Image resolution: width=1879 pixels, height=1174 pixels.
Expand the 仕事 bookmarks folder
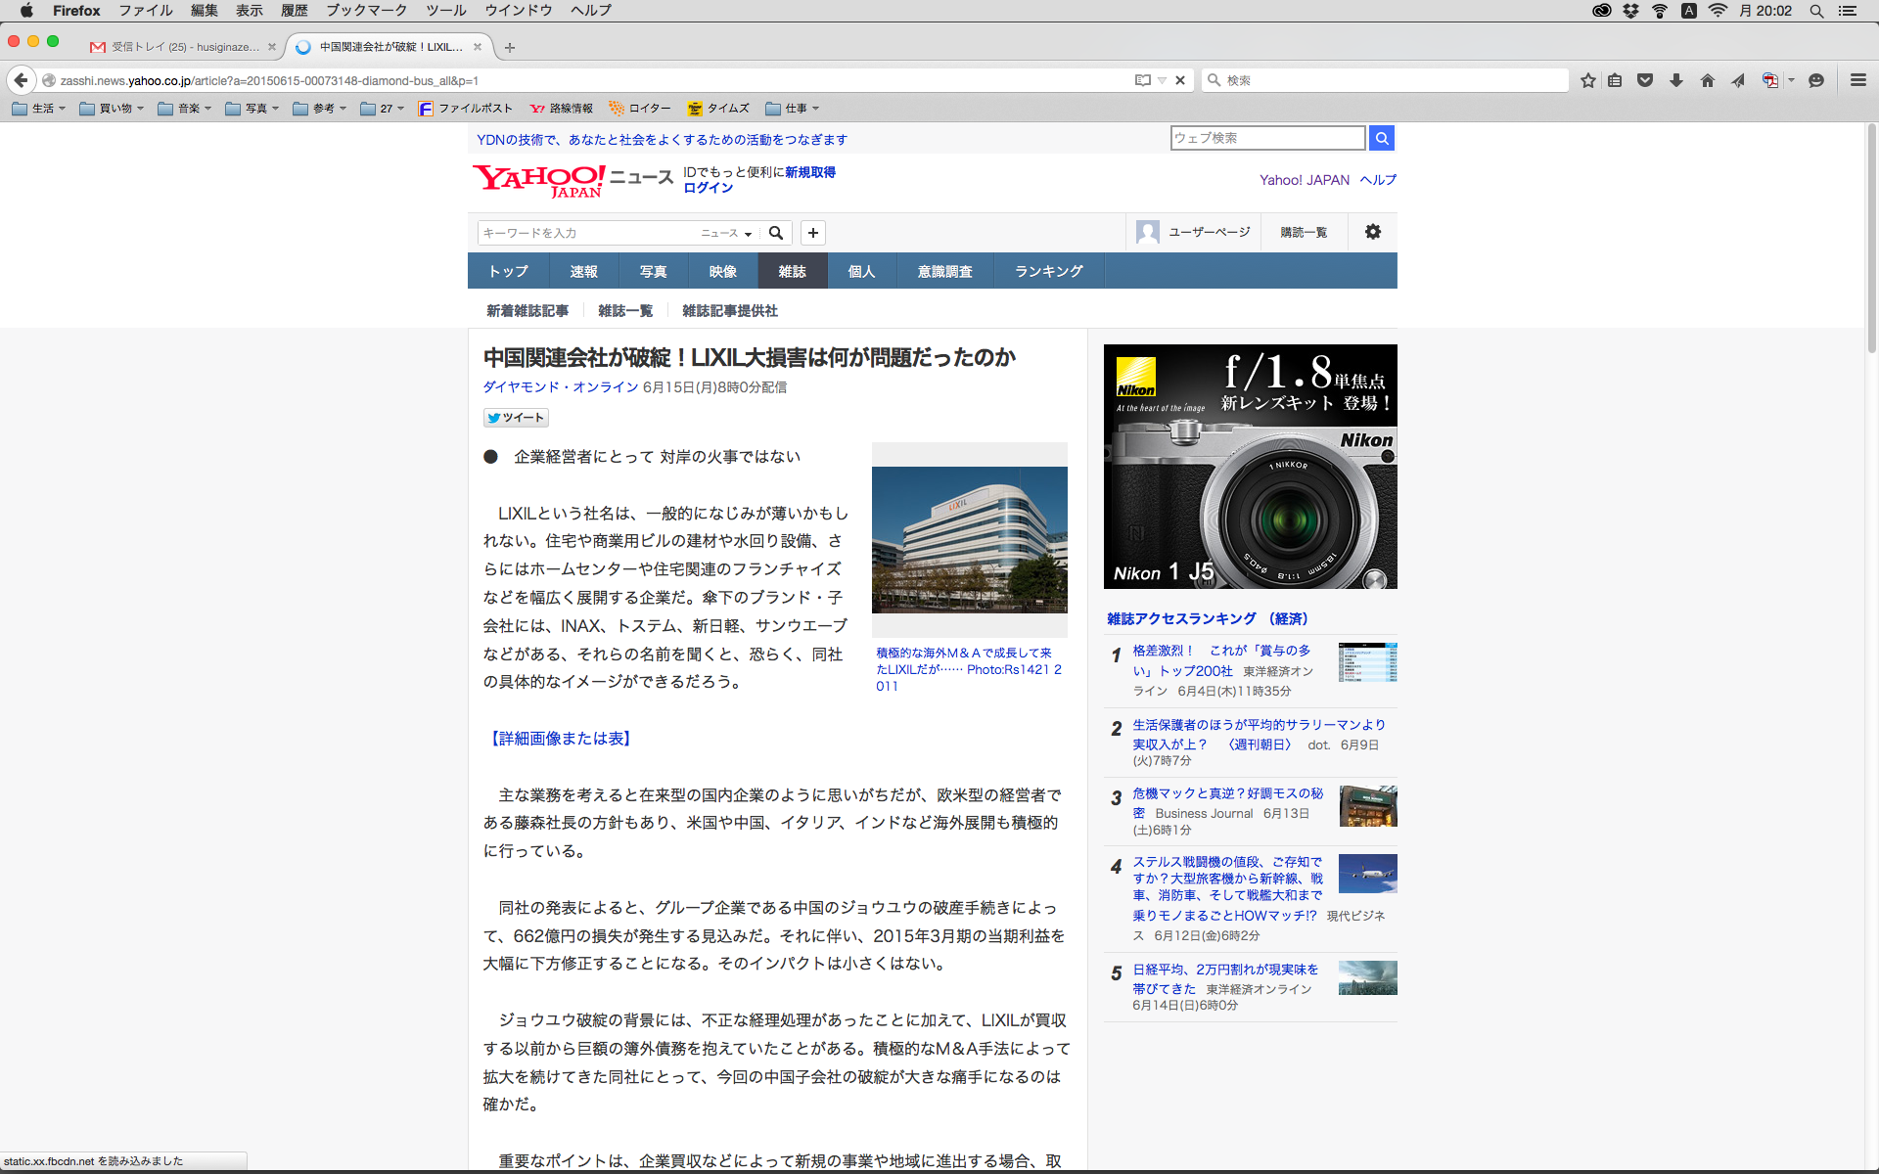tap(793, 109)
